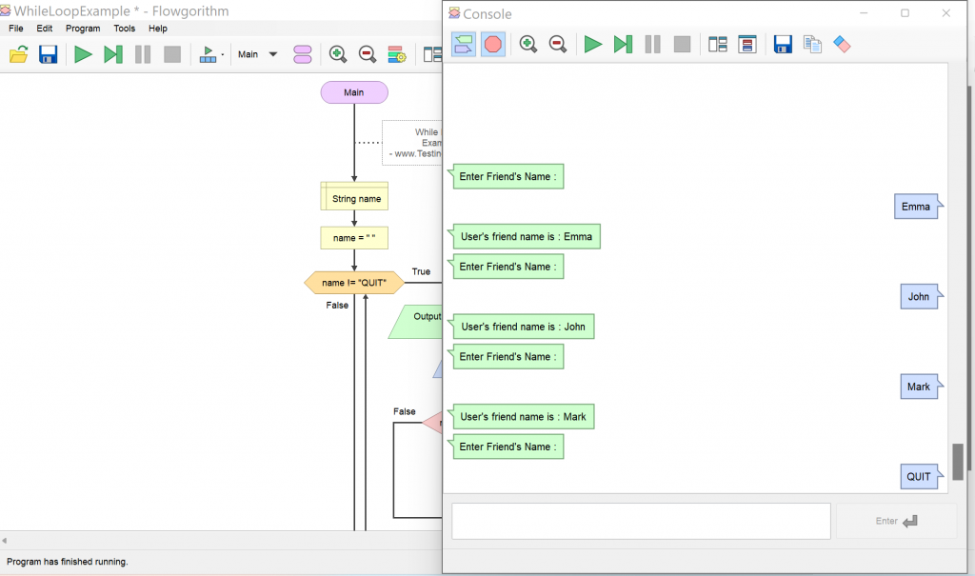Toggle the stop-shape console mode
This screenshot has height=576, width=975.
click(x=493, y=44)
